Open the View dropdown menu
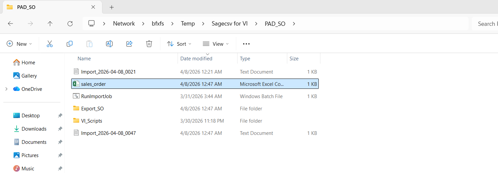This screenshot has height=173, width=498. 216,44
